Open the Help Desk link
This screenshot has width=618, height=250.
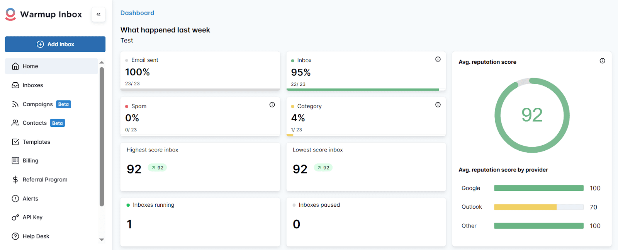coord(36,236)
